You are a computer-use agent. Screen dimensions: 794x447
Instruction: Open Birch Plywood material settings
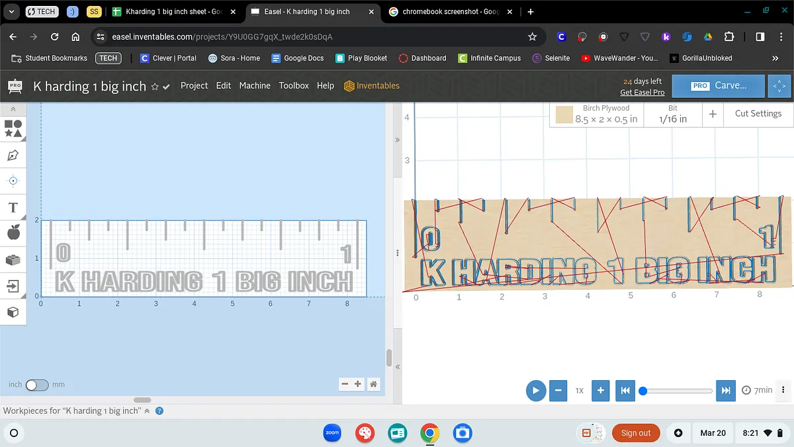point(597,114)
